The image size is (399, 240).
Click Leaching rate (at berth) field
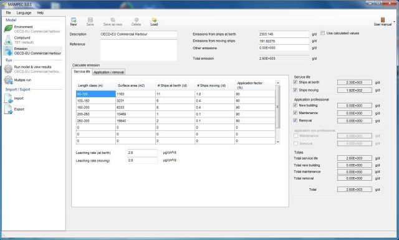tap(142, 153)
